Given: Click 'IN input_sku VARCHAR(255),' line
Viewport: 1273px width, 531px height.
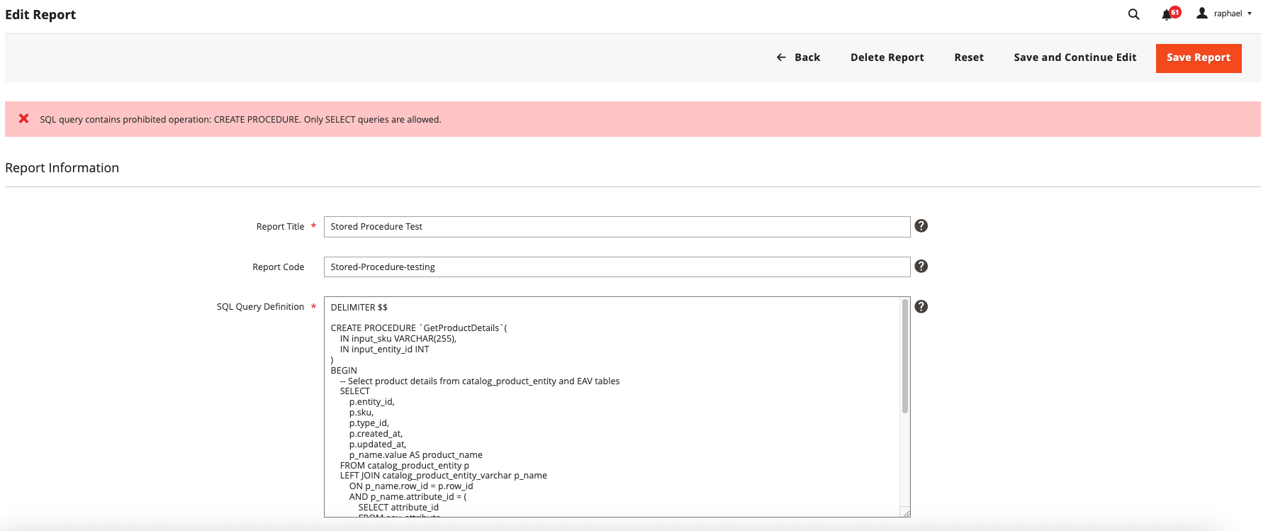Looking at the screenshot, I should [x=398, y=339].
